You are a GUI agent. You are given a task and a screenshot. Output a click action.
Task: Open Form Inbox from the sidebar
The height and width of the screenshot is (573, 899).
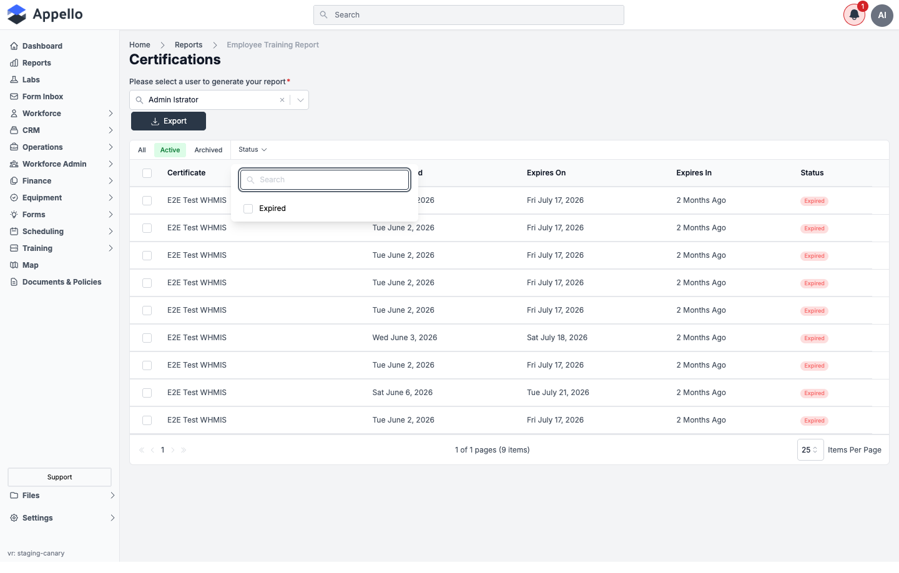tap(42, 97)
